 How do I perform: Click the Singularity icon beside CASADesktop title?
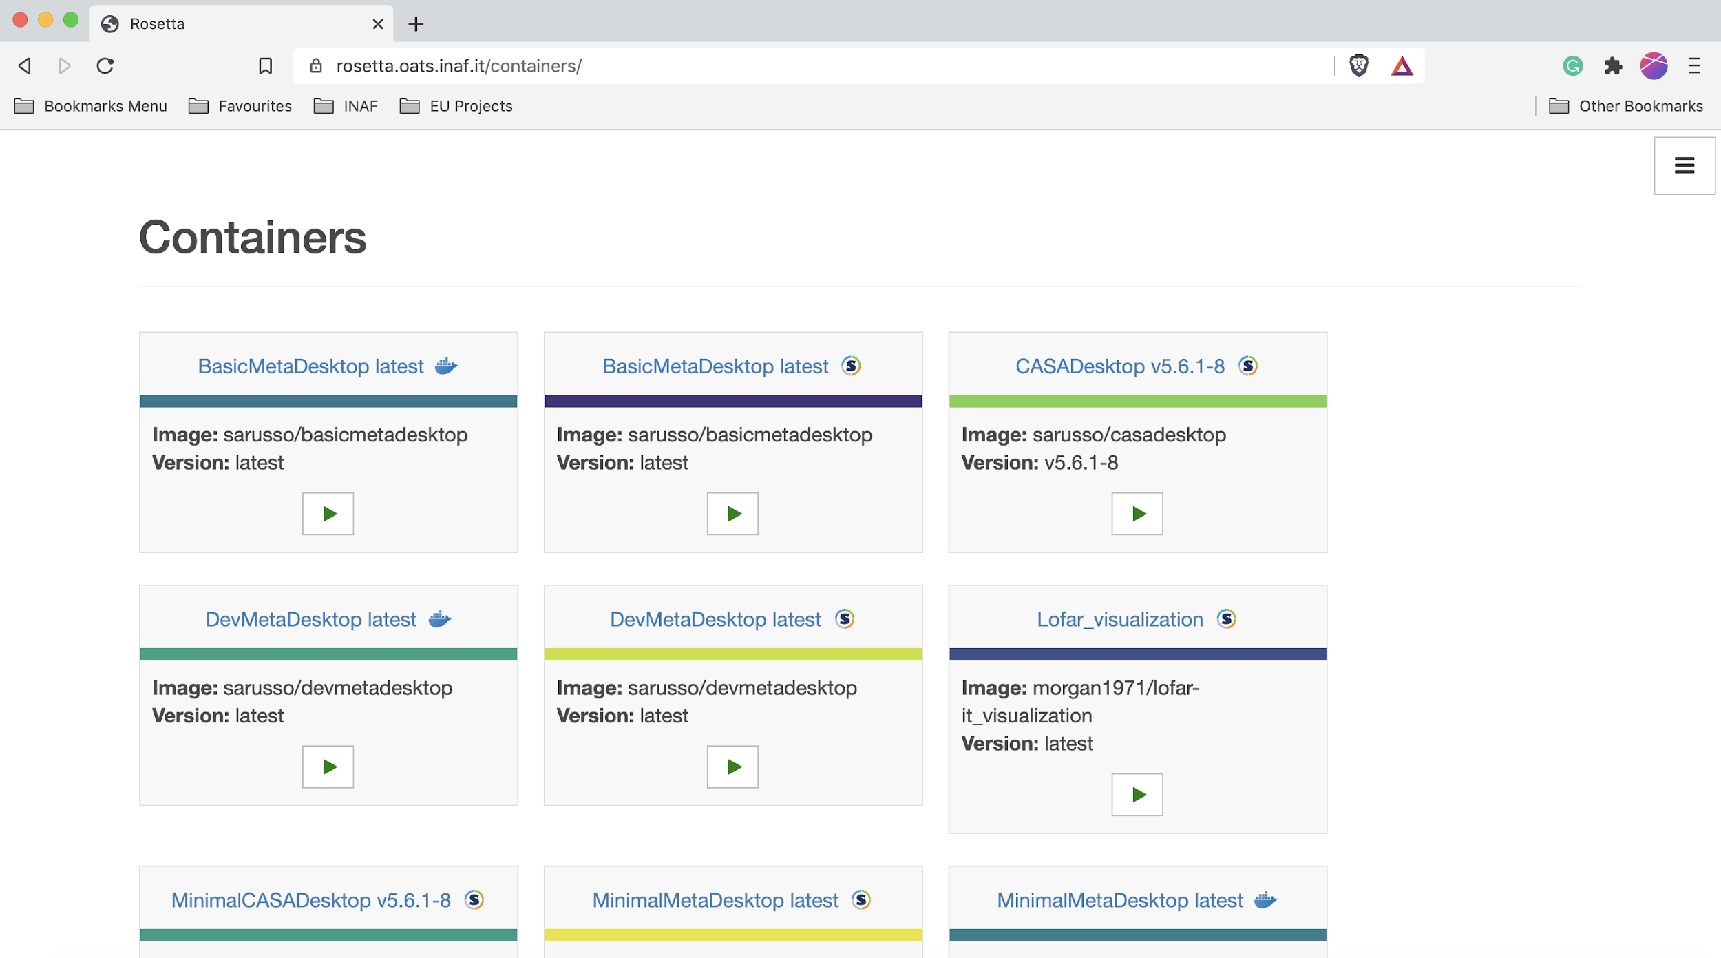click(x=1248, y=366)
